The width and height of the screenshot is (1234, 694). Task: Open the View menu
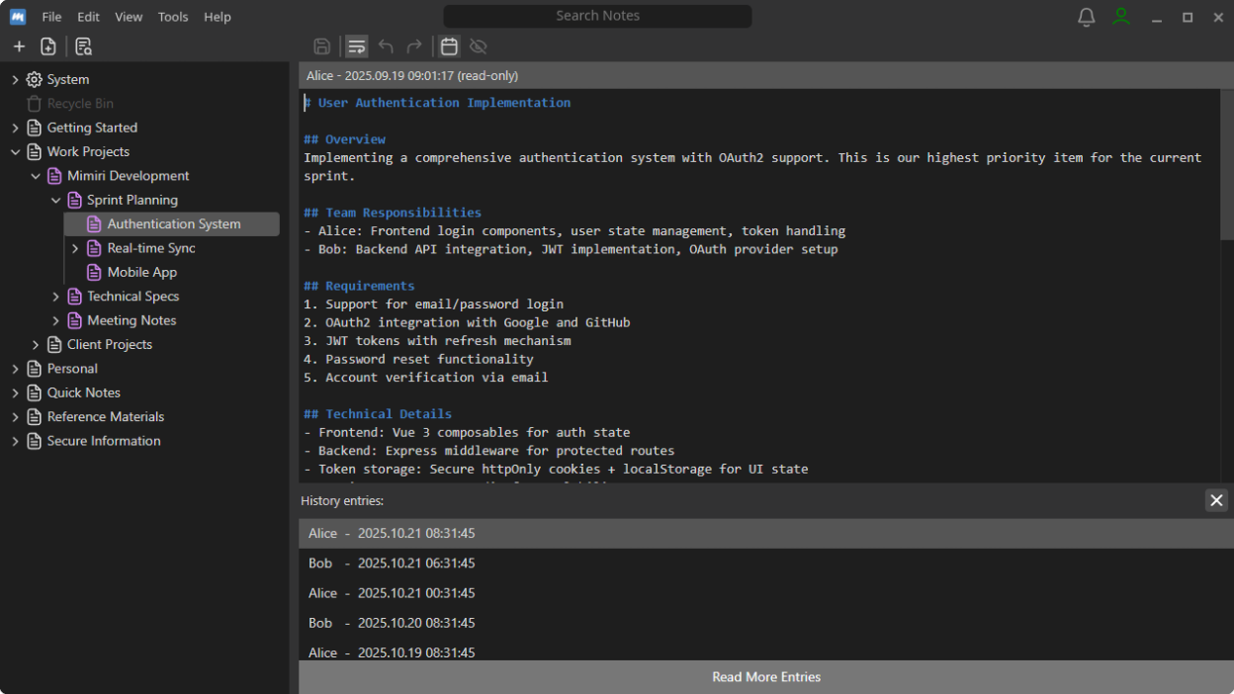129,17
